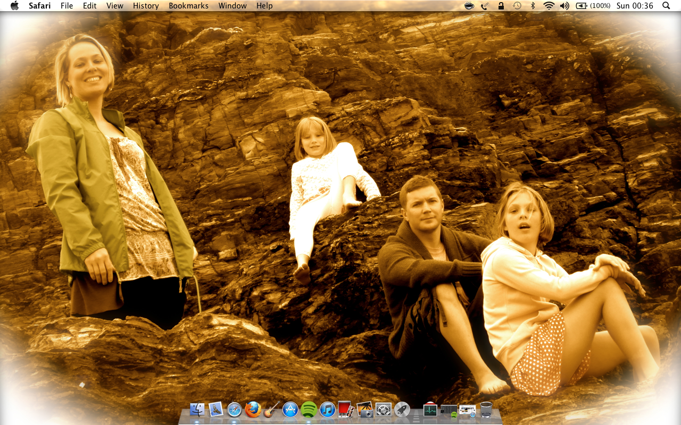This screenshot has width=681, height=425.
Task: Launch Mail from the Dock
Action: (215, 410)
